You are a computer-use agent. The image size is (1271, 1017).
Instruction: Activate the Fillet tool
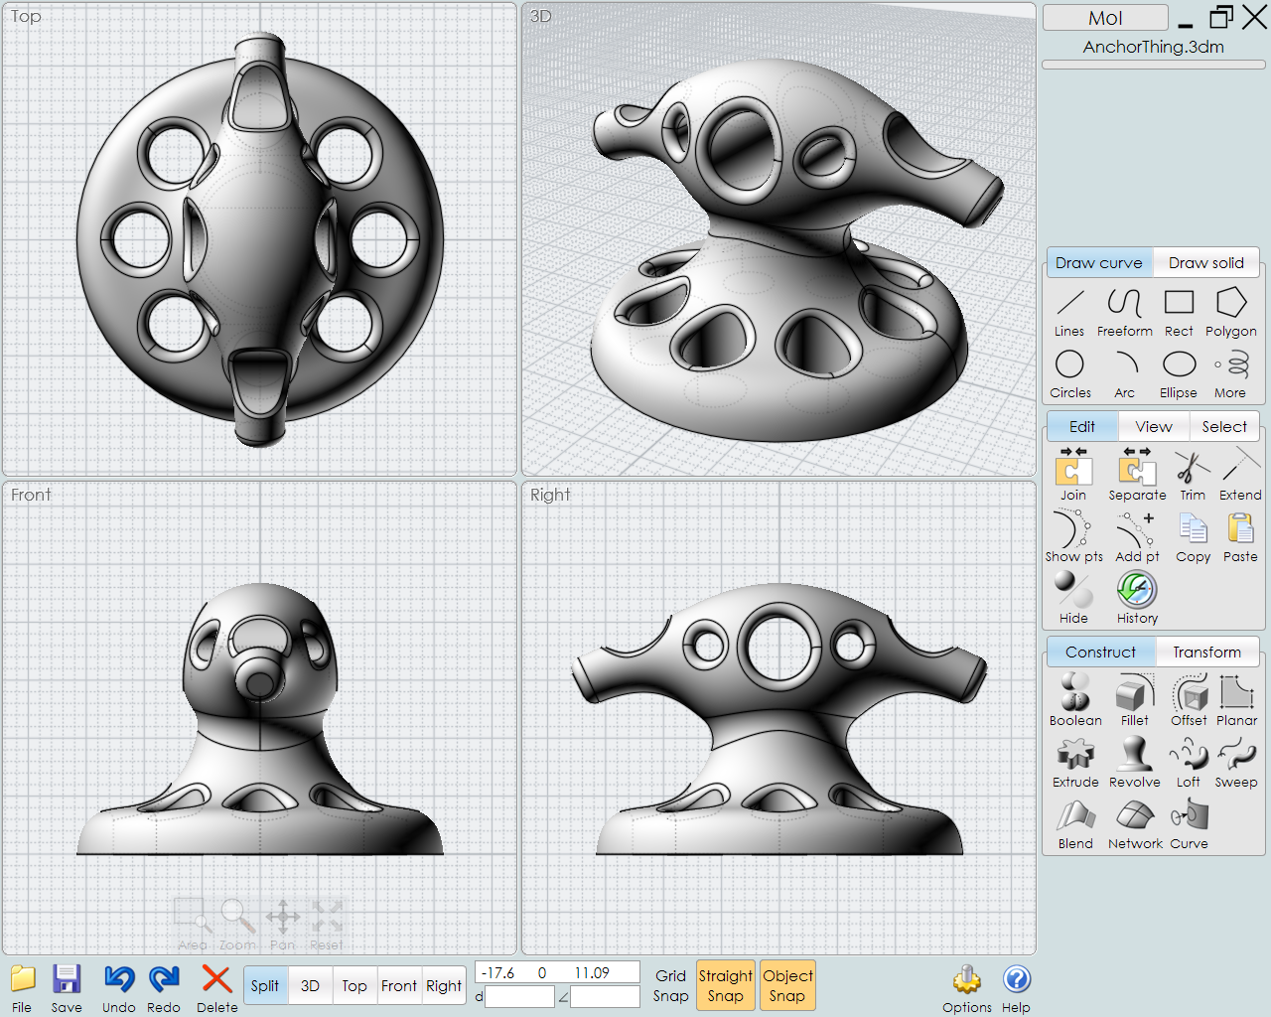pos(1134,699)
